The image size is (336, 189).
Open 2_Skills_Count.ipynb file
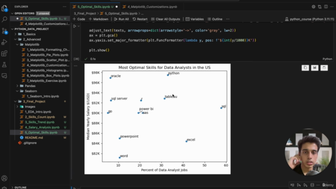tap(40, 117)
